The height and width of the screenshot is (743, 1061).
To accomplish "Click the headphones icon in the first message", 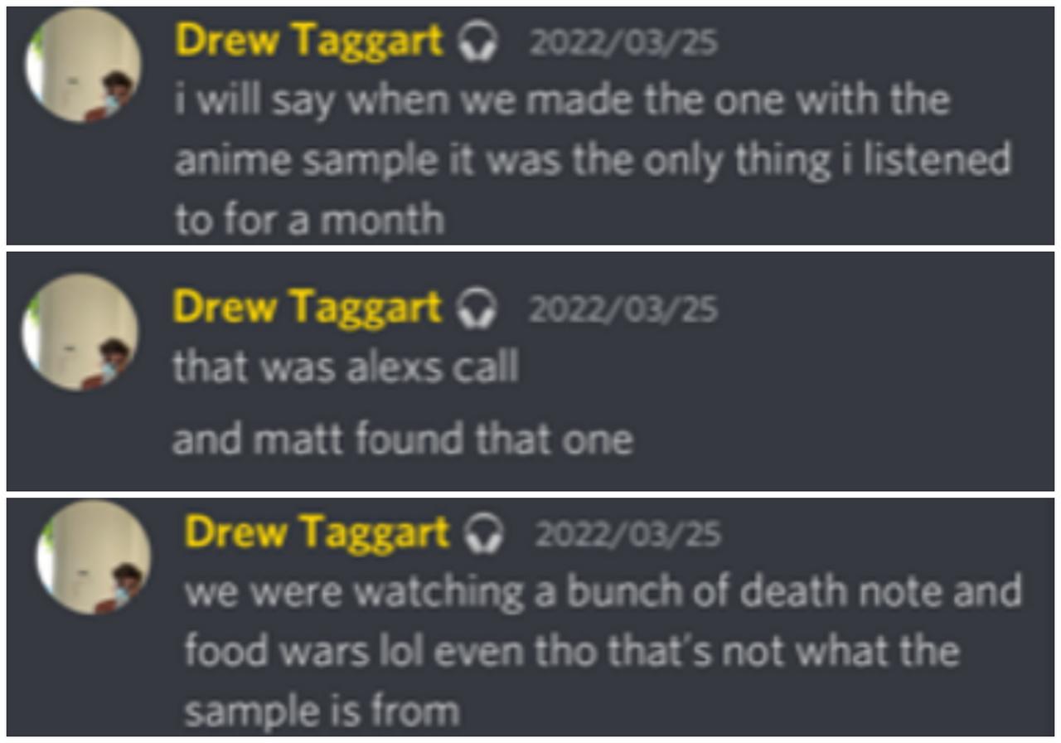I will (477, 42).
